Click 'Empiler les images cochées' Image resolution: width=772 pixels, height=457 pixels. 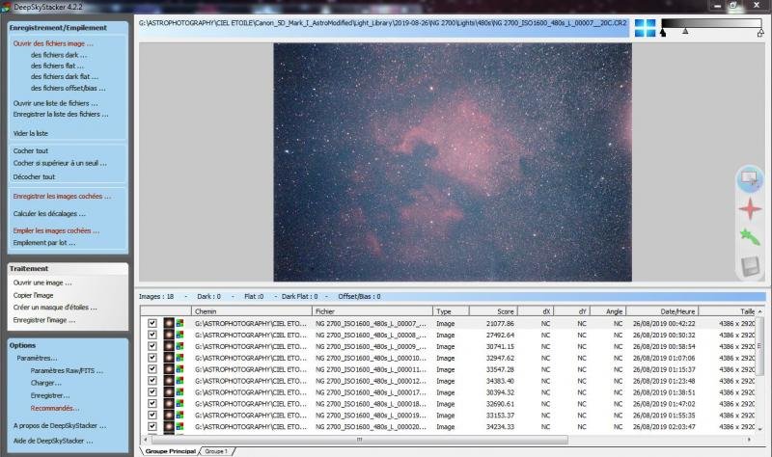pos(56,230)
